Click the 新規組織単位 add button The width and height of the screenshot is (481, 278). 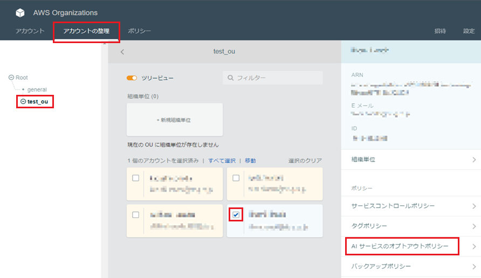point(175,120)
